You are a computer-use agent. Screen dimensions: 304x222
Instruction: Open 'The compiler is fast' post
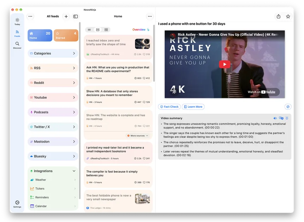pyautogui.click(x=118, y=177)
